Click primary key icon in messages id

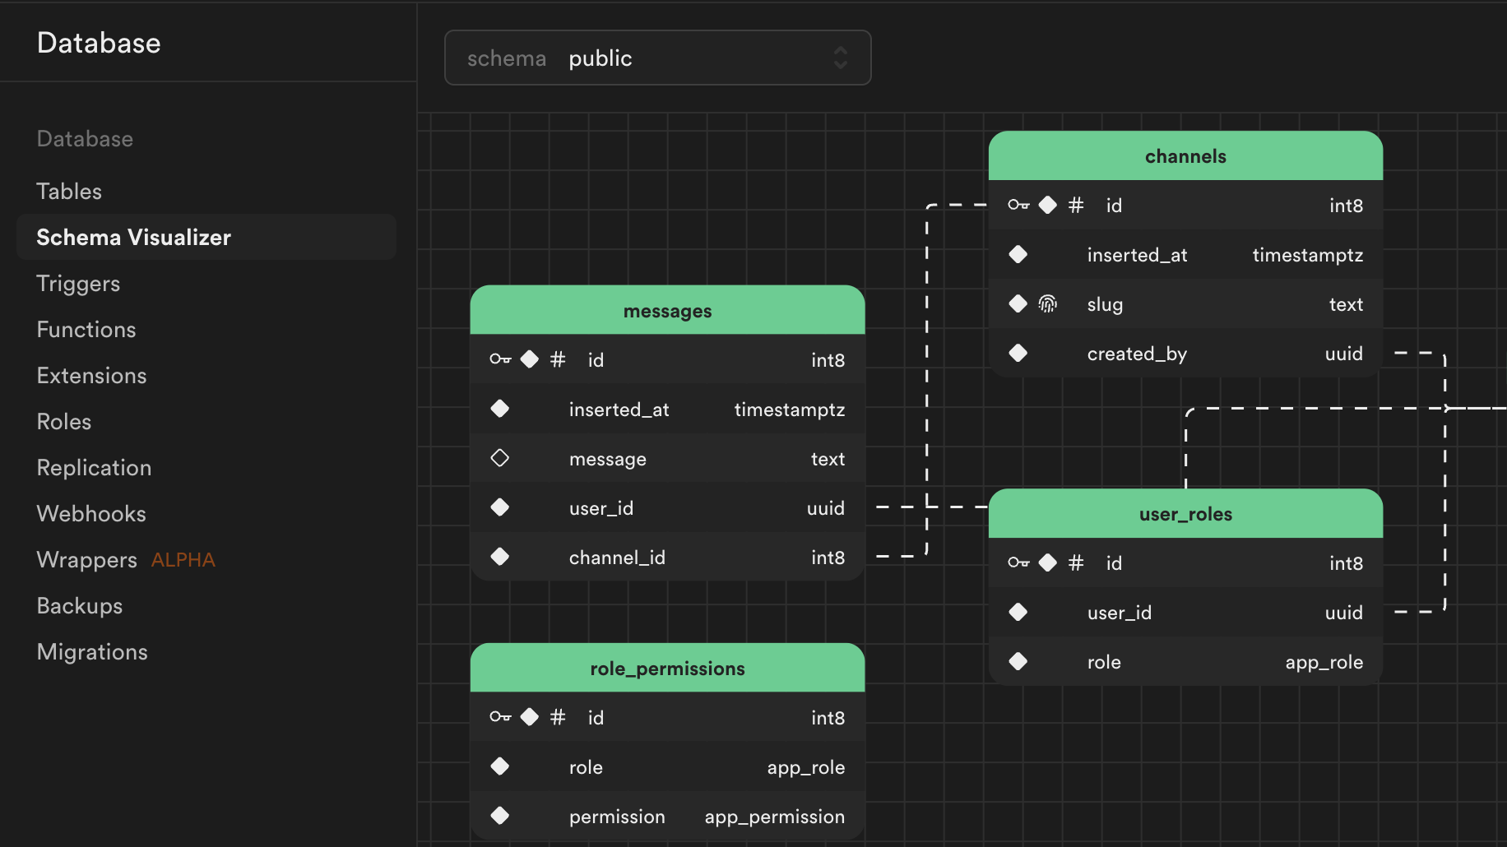[500, 359]
